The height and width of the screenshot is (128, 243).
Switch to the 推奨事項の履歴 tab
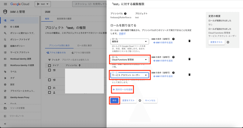click(64, 19)
